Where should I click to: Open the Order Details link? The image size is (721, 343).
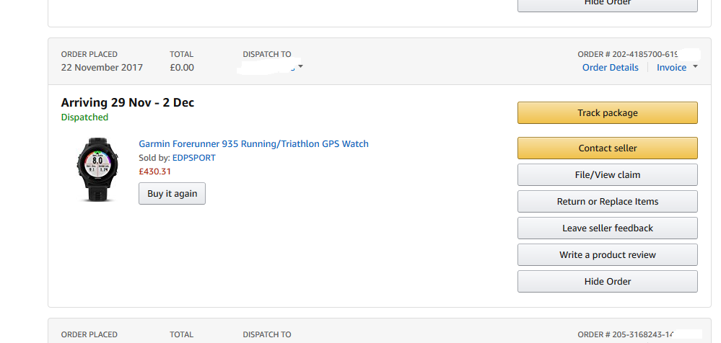610,68
